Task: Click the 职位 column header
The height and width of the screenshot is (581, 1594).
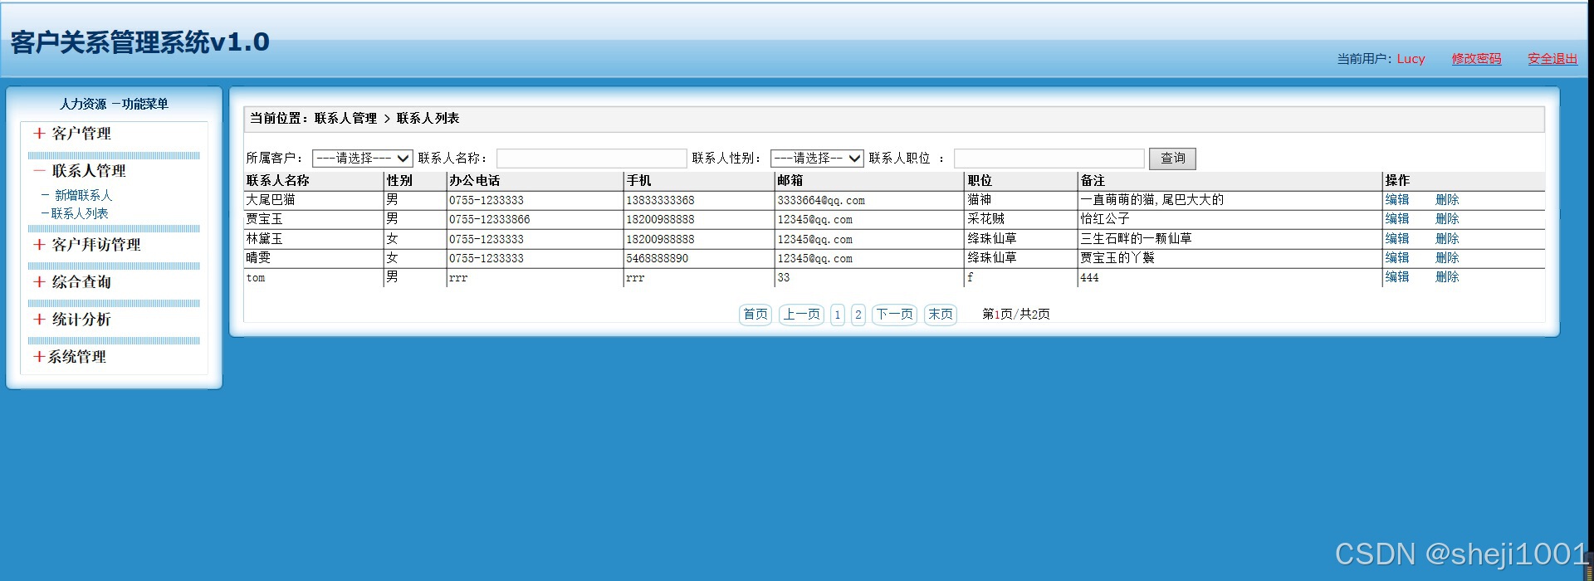Action: pyautogui.click(x=980, y=181)
